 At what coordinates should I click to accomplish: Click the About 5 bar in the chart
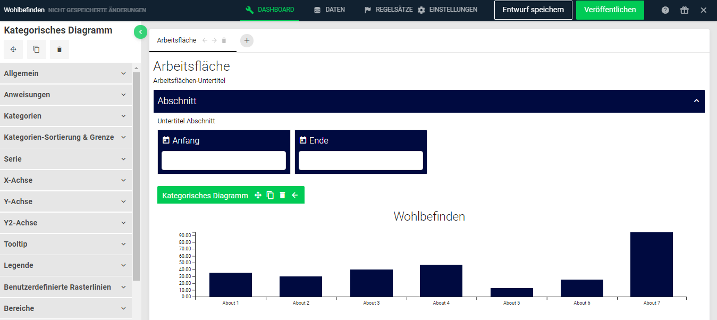[x=512, y=292]
